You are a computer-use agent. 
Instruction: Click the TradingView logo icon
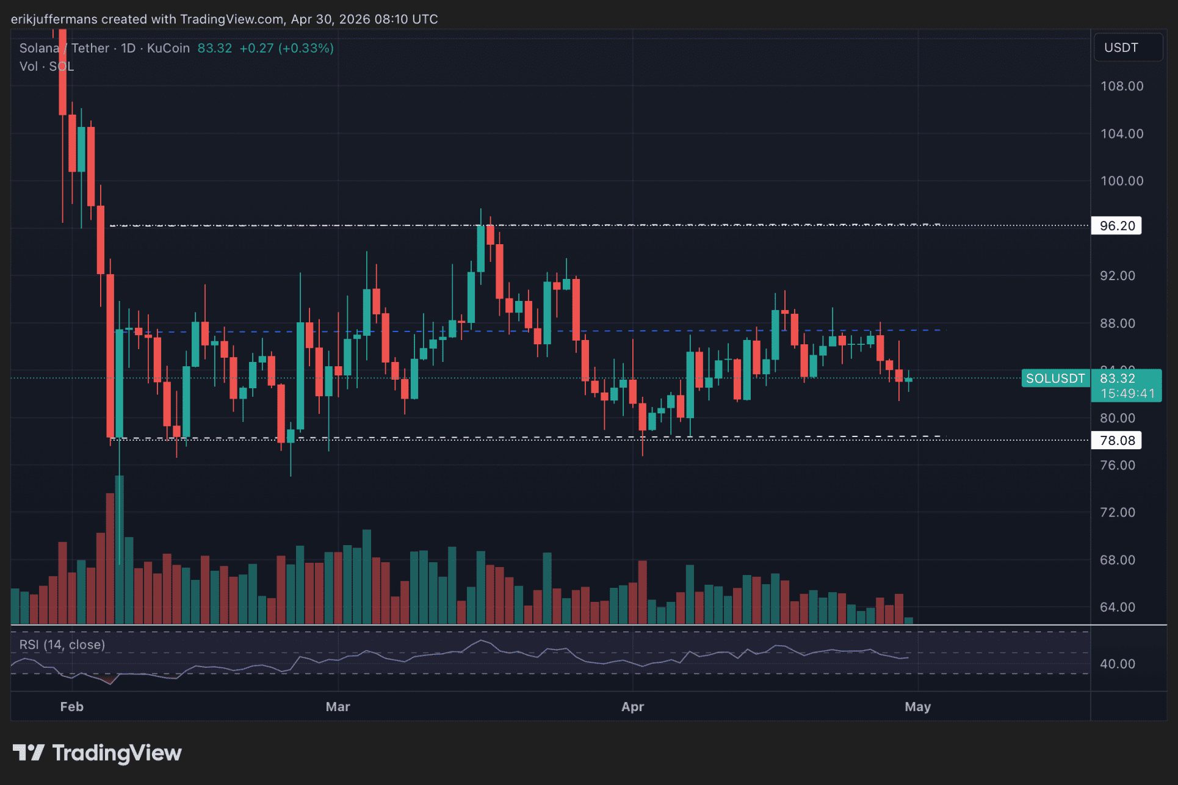(28, 752)
